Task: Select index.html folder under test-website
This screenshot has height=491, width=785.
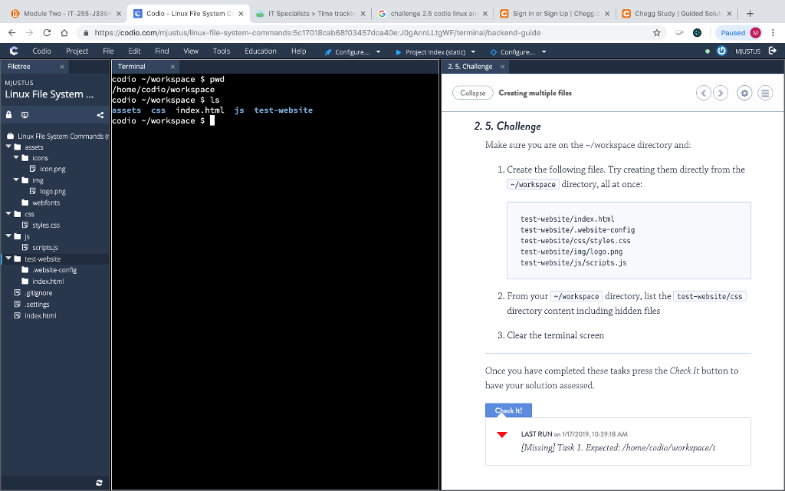Action: (48, 281)
